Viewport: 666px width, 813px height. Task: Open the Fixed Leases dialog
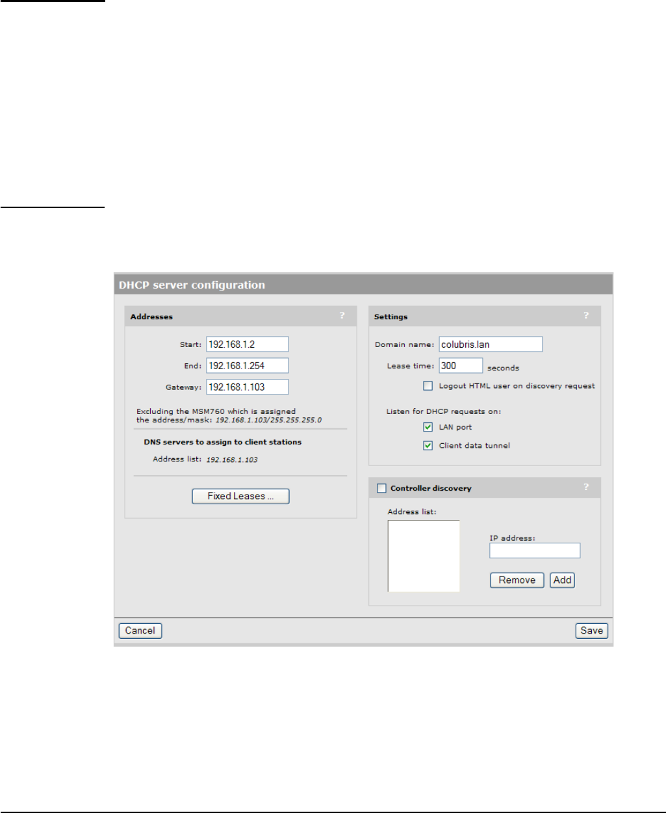tap(240, 497)
